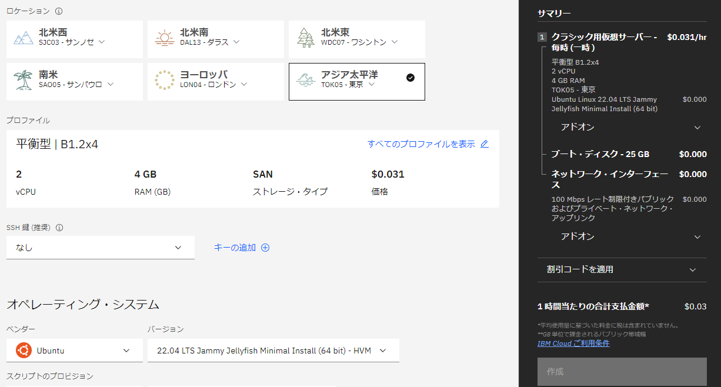Open IBM Cloud ご利用条件 link
The image size is (721, 387).
pyautogui.click(x=573, y=343)
